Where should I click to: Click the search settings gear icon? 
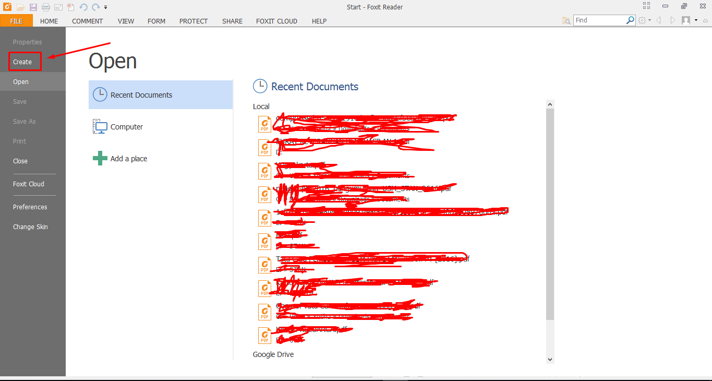(642, 20)
